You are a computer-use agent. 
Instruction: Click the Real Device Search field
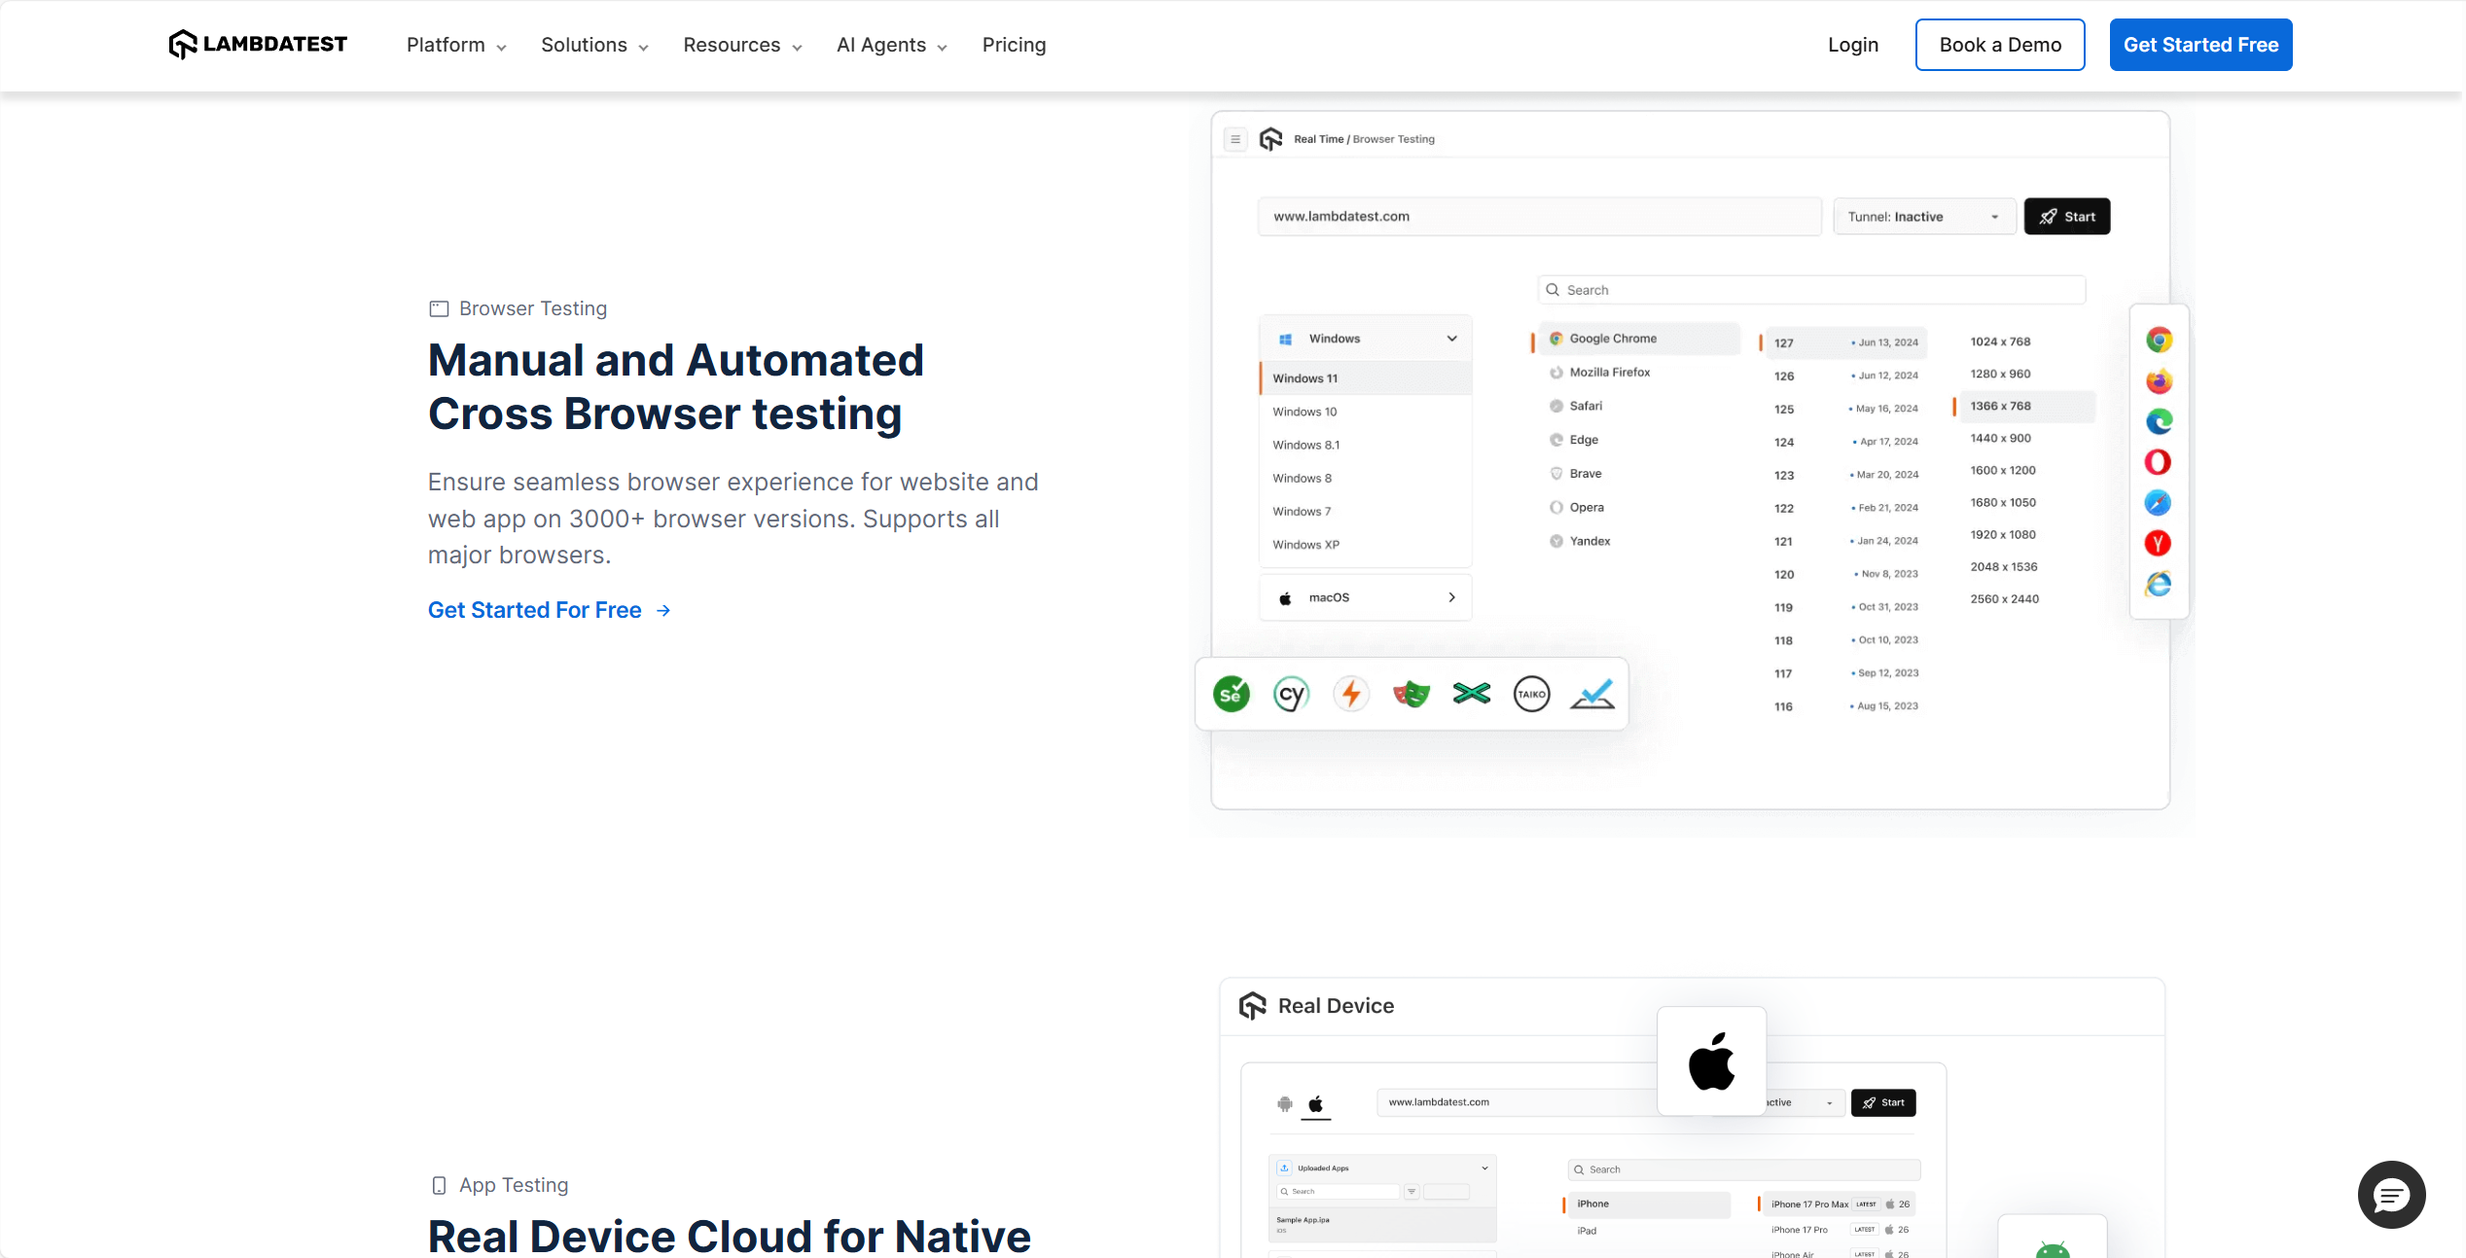pos(1744,1169)
